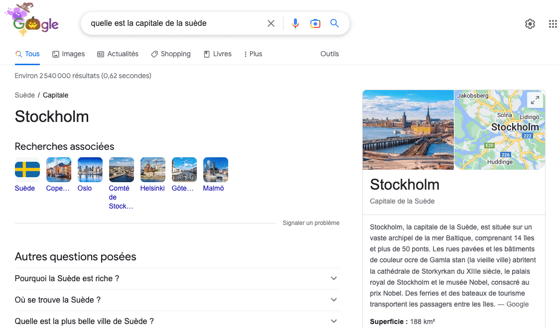Open the Google apps grid

pos(553,23)
